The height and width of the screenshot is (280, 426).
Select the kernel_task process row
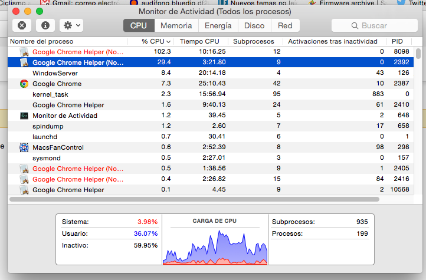tap(211, 94)
